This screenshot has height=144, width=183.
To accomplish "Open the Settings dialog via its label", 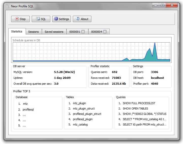I will click(x=64, y=19).
